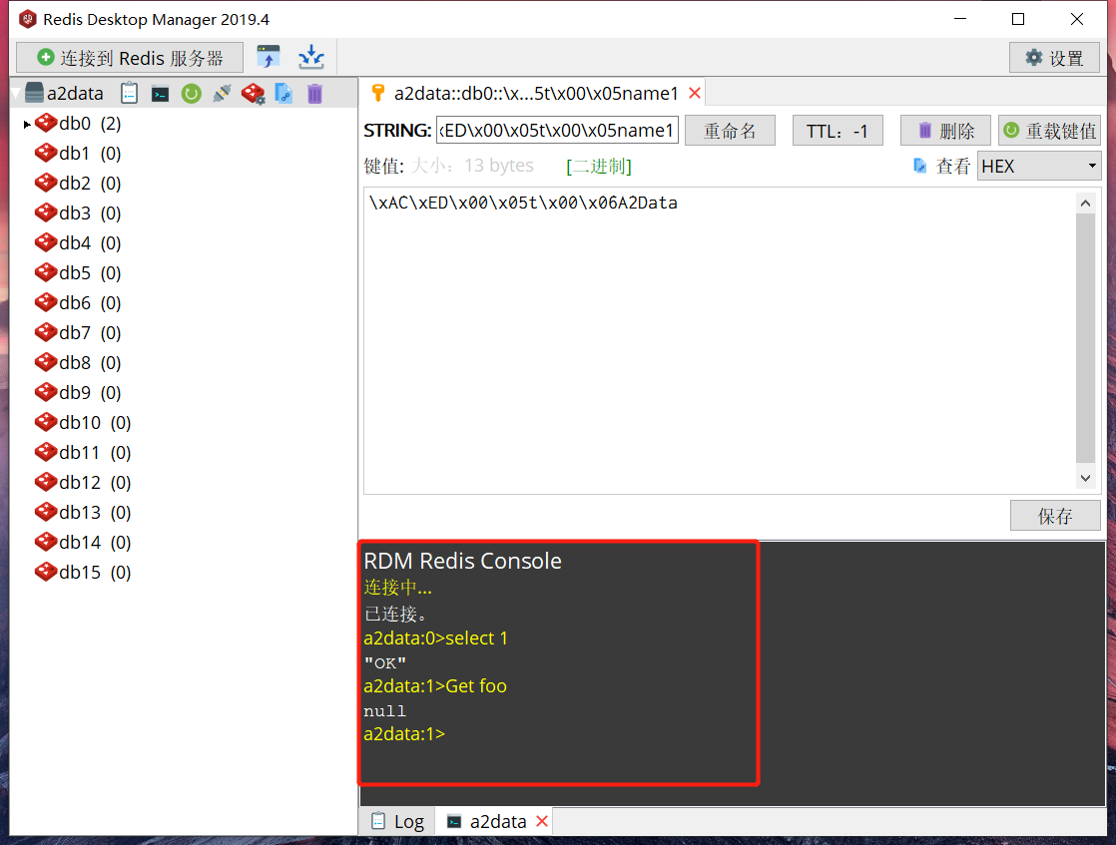This screenshot has height=845, width=1116.
Task: Select db6 (0) in tree
Action: 78,302
